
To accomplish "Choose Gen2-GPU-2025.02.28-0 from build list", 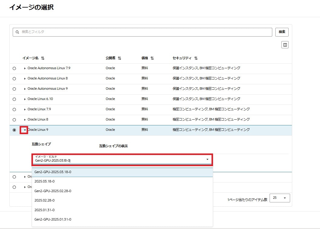I will coord(122,191).
